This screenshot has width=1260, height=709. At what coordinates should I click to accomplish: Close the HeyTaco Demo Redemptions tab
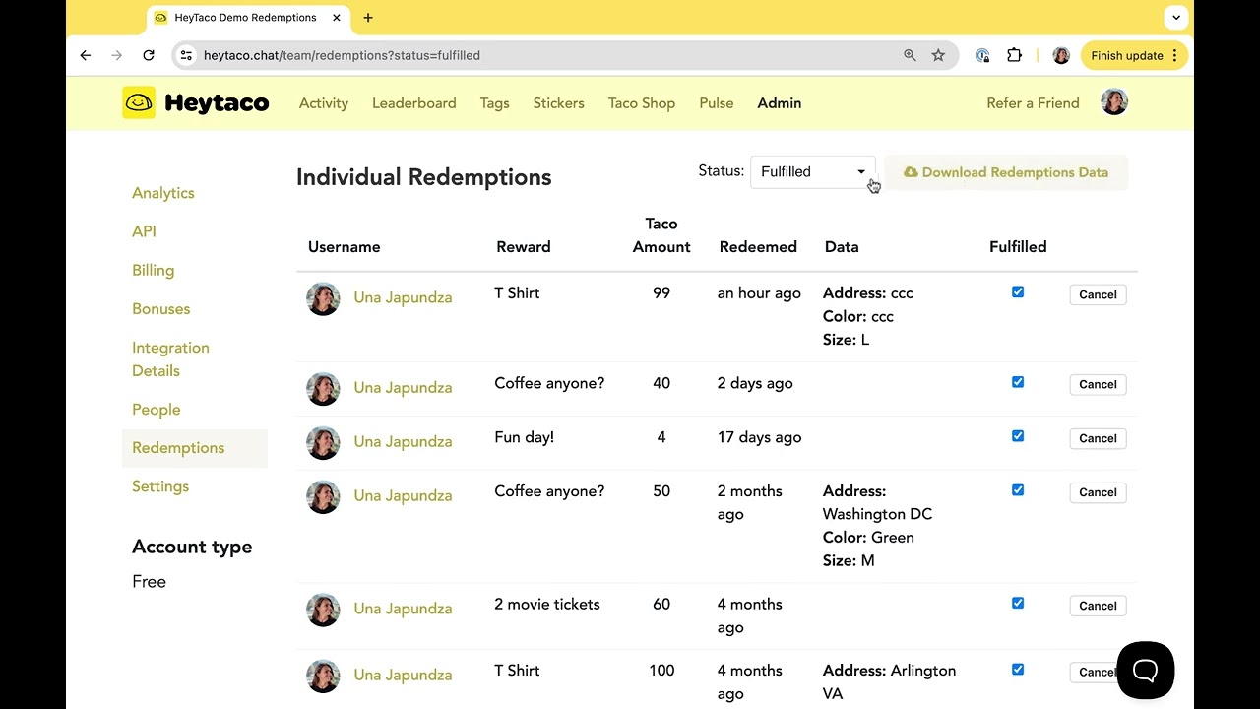coord(337,18)
